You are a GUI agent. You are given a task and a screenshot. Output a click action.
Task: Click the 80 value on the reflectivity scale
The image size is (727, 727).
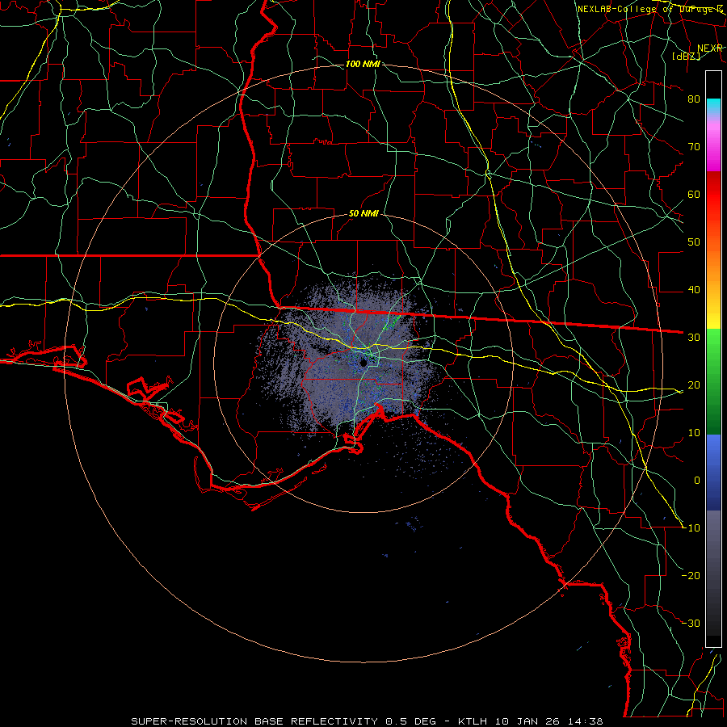coord(694,99)
